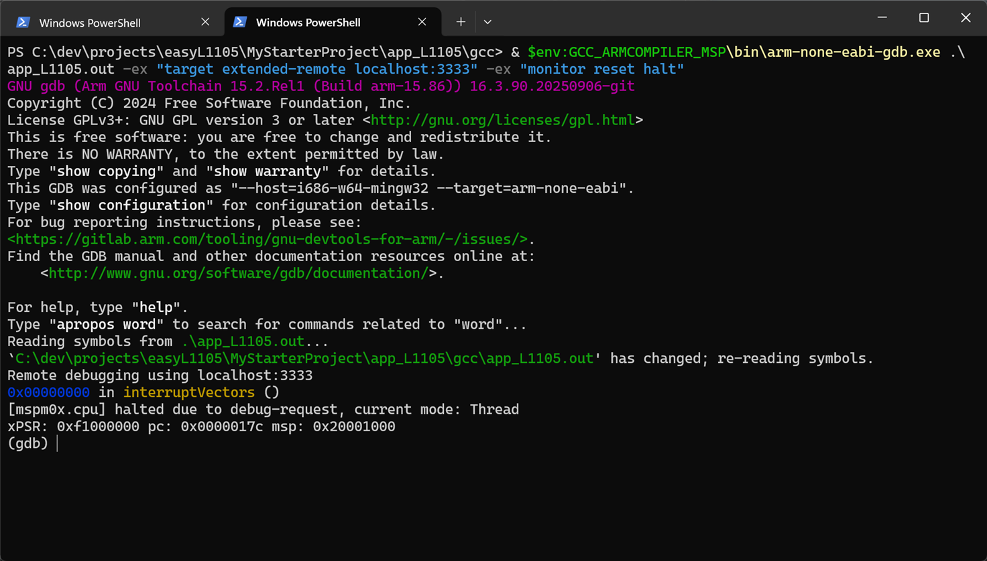The image size is (987, 561).
Task: Click the interruptVectors function name
Action: tap(189, 393)
